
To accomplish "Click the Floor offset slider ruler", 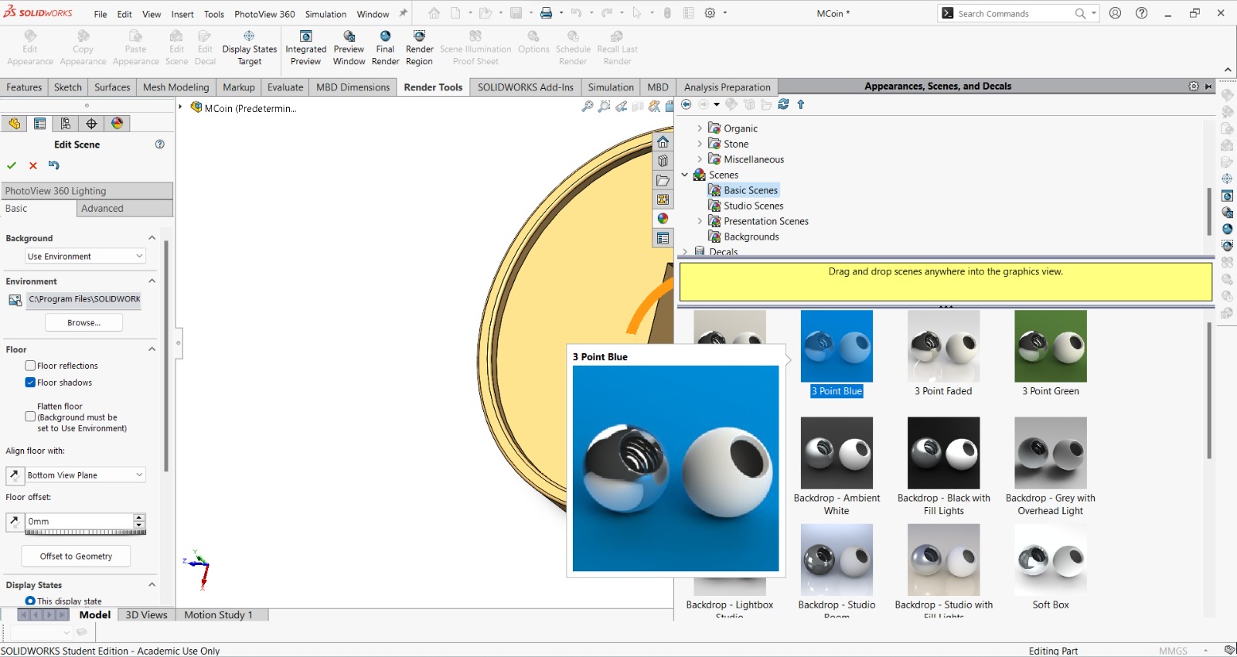I will click(x=85, y=533).
